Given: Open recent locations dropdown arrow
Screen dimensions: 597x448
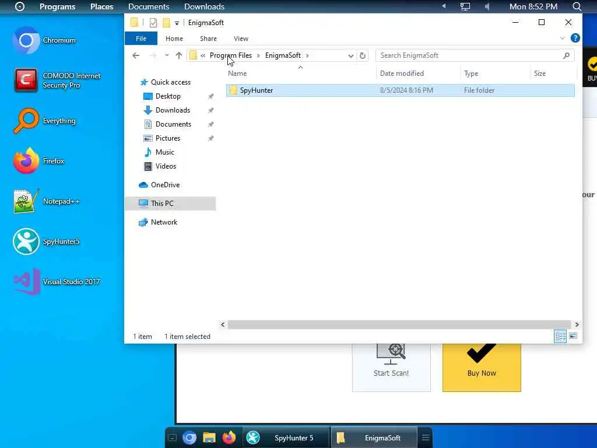Looking at the screenshot, I should pos(167,55).
